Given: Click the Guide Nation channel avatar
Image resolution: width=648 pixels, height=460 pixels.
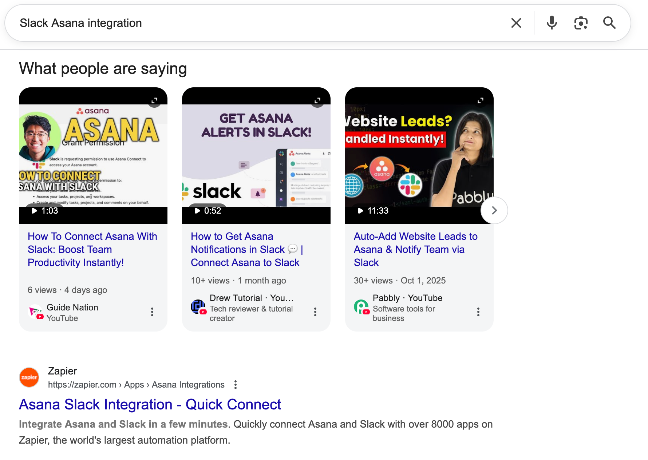Looking at the screenshot, I should point(36,312).
